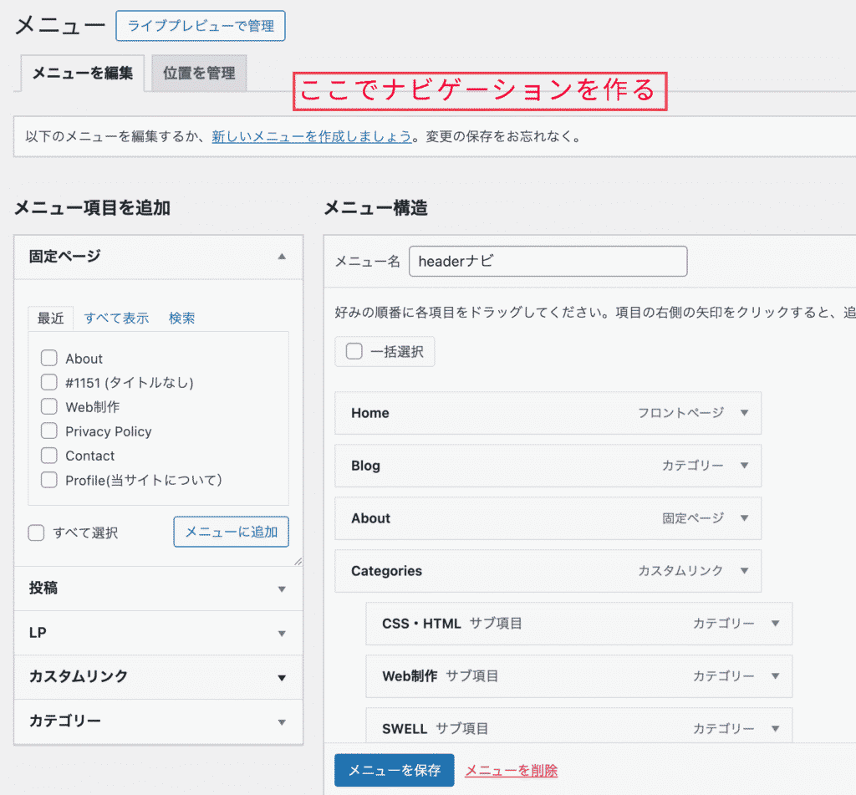856x795 pixels.
Task: Toggle the すべて選択 checkbox
Action: coord(36,533)
